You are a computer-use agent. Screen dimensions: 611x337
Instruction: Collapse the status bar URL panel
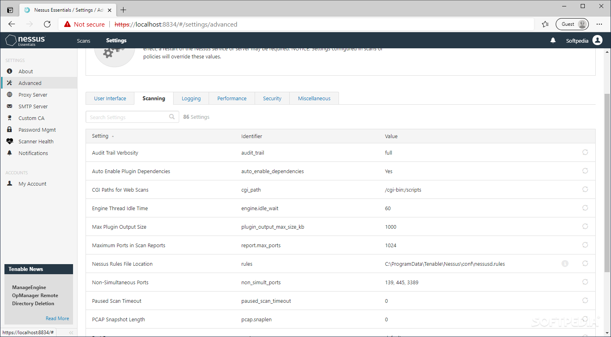pyautogui.click(x=71, y=332)
